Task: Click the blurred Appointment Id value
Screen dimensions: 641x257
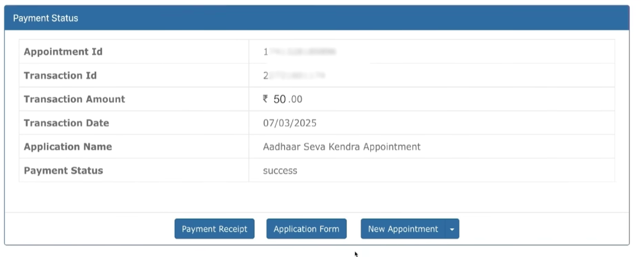Action: coord(300,52)
